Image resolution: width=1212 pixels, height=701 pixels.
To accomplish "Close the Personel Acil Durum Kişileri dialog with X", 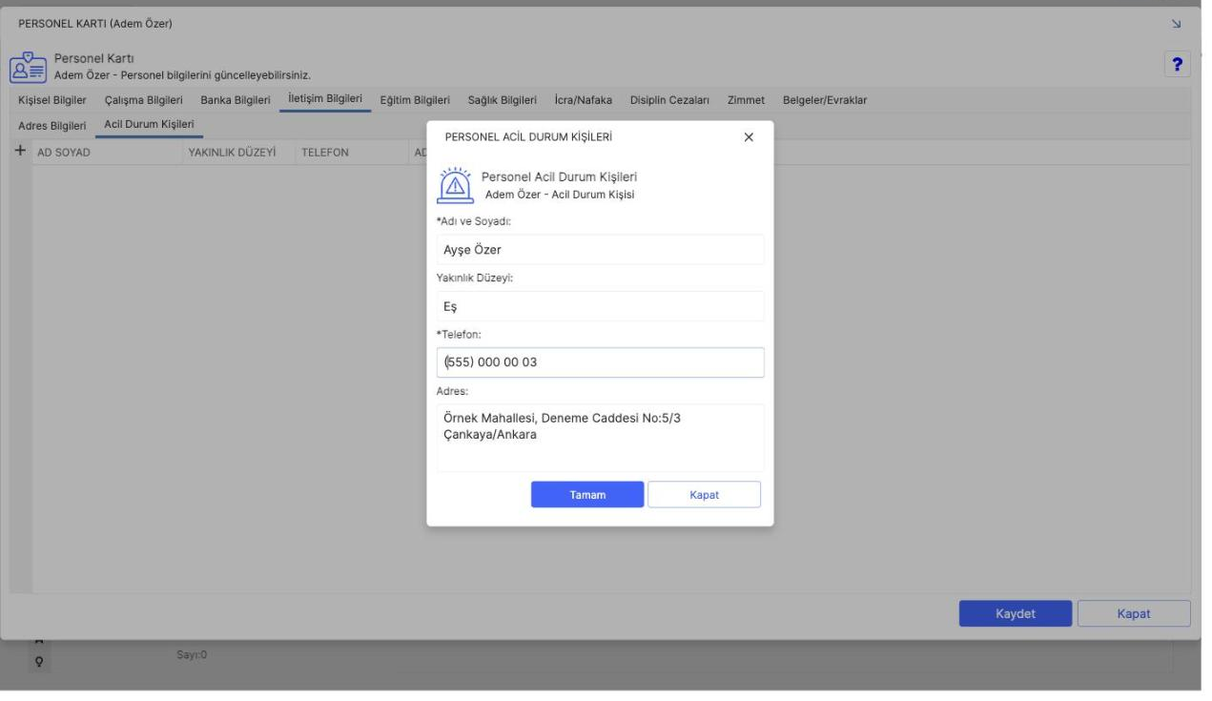I will [x=749, y=137].
